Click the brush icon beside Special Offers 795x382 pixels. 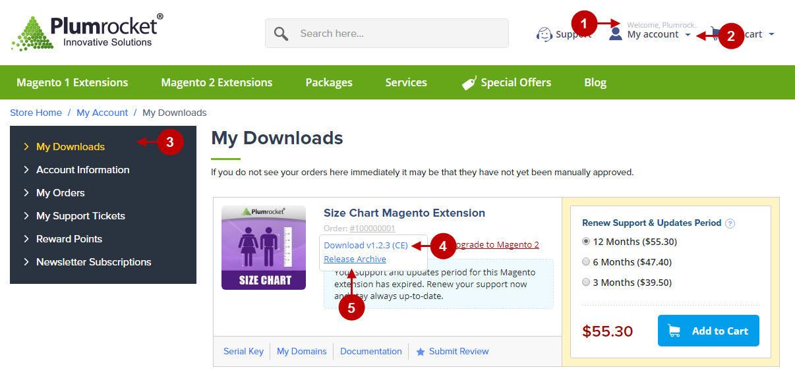469,82
